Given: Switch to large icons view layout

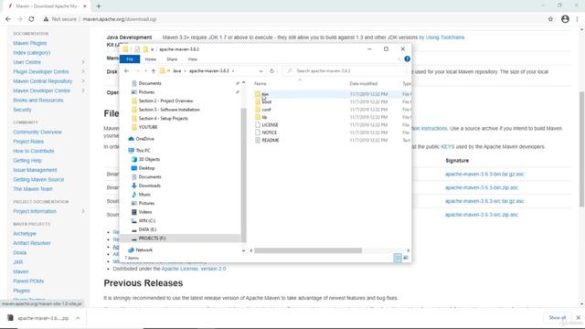Looking at the screenshot, I should (x=406, y=258).
